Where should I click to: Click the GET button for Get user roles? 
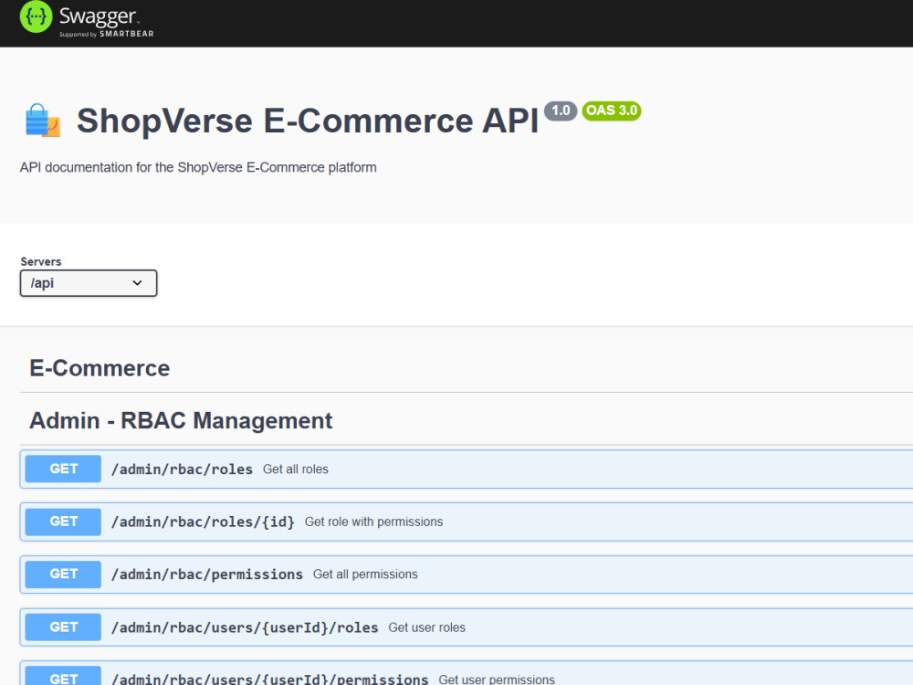[64, 627]
